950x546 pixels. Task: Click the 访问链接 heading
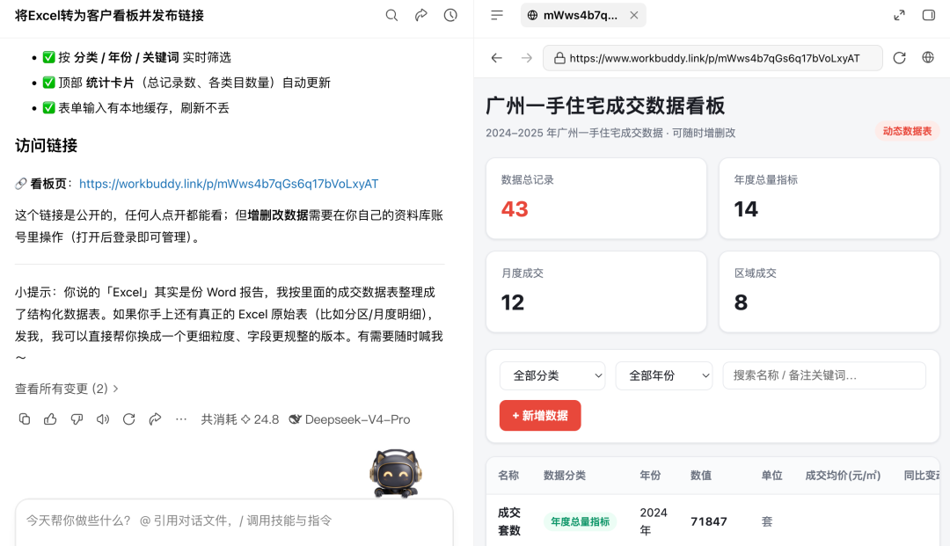click(46, 146)
